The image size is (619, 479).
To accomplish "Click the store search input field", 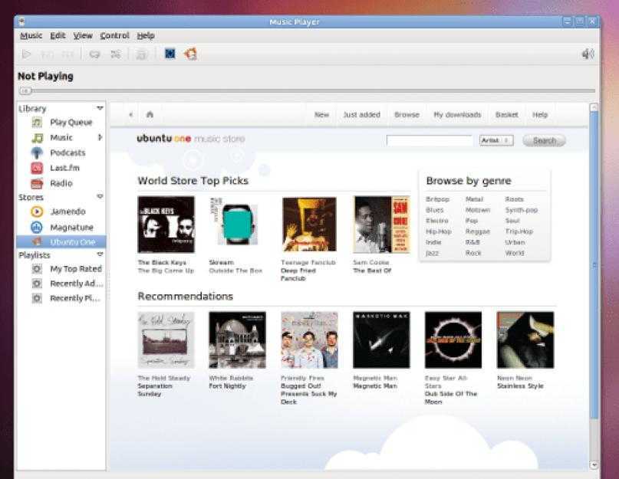I will [430, 140].
